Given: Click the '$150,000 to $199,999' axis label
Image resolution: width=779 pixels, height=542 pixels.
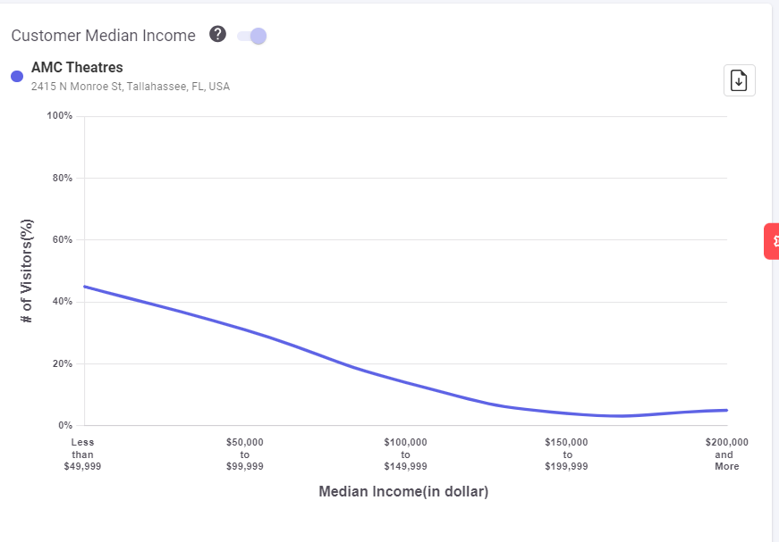Looking at the screenshot, I should click(x=566, y=454).
